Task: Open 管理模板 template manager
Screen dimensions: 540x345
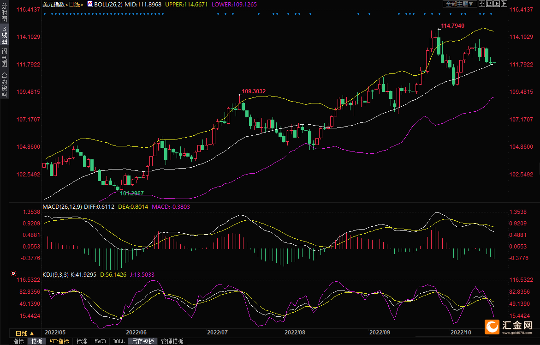Action: [172, 341]
